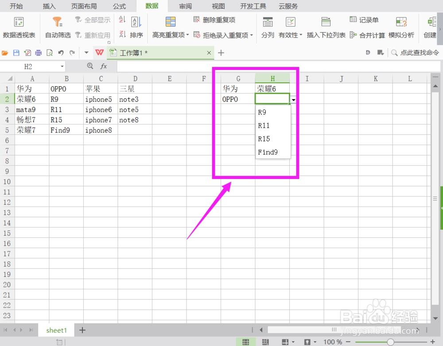Click the 合并计算 consolidate button
This screenshot has height=346, width=443.
coord(367,35)
